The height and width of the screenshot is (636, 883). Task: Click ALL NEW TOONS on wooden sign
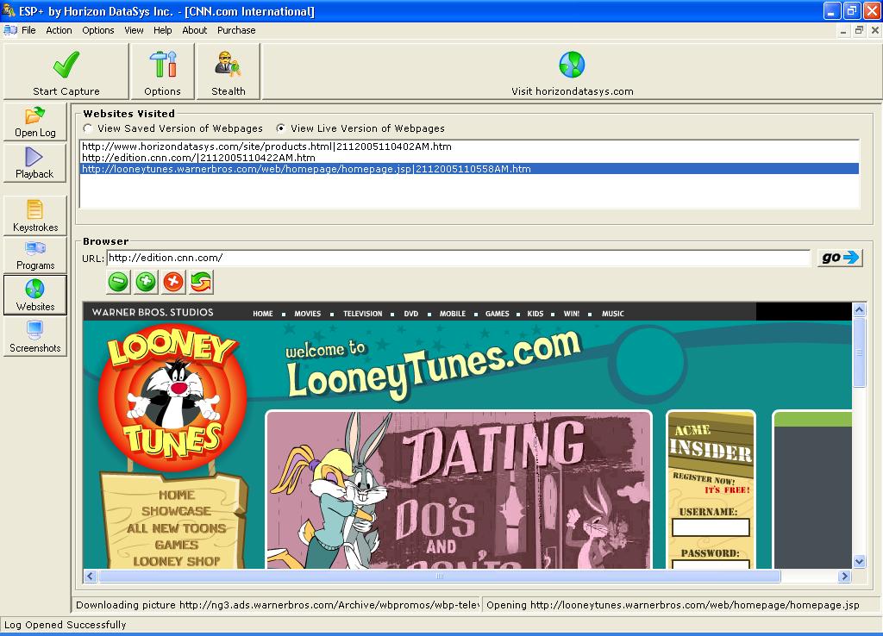point(176,528)
